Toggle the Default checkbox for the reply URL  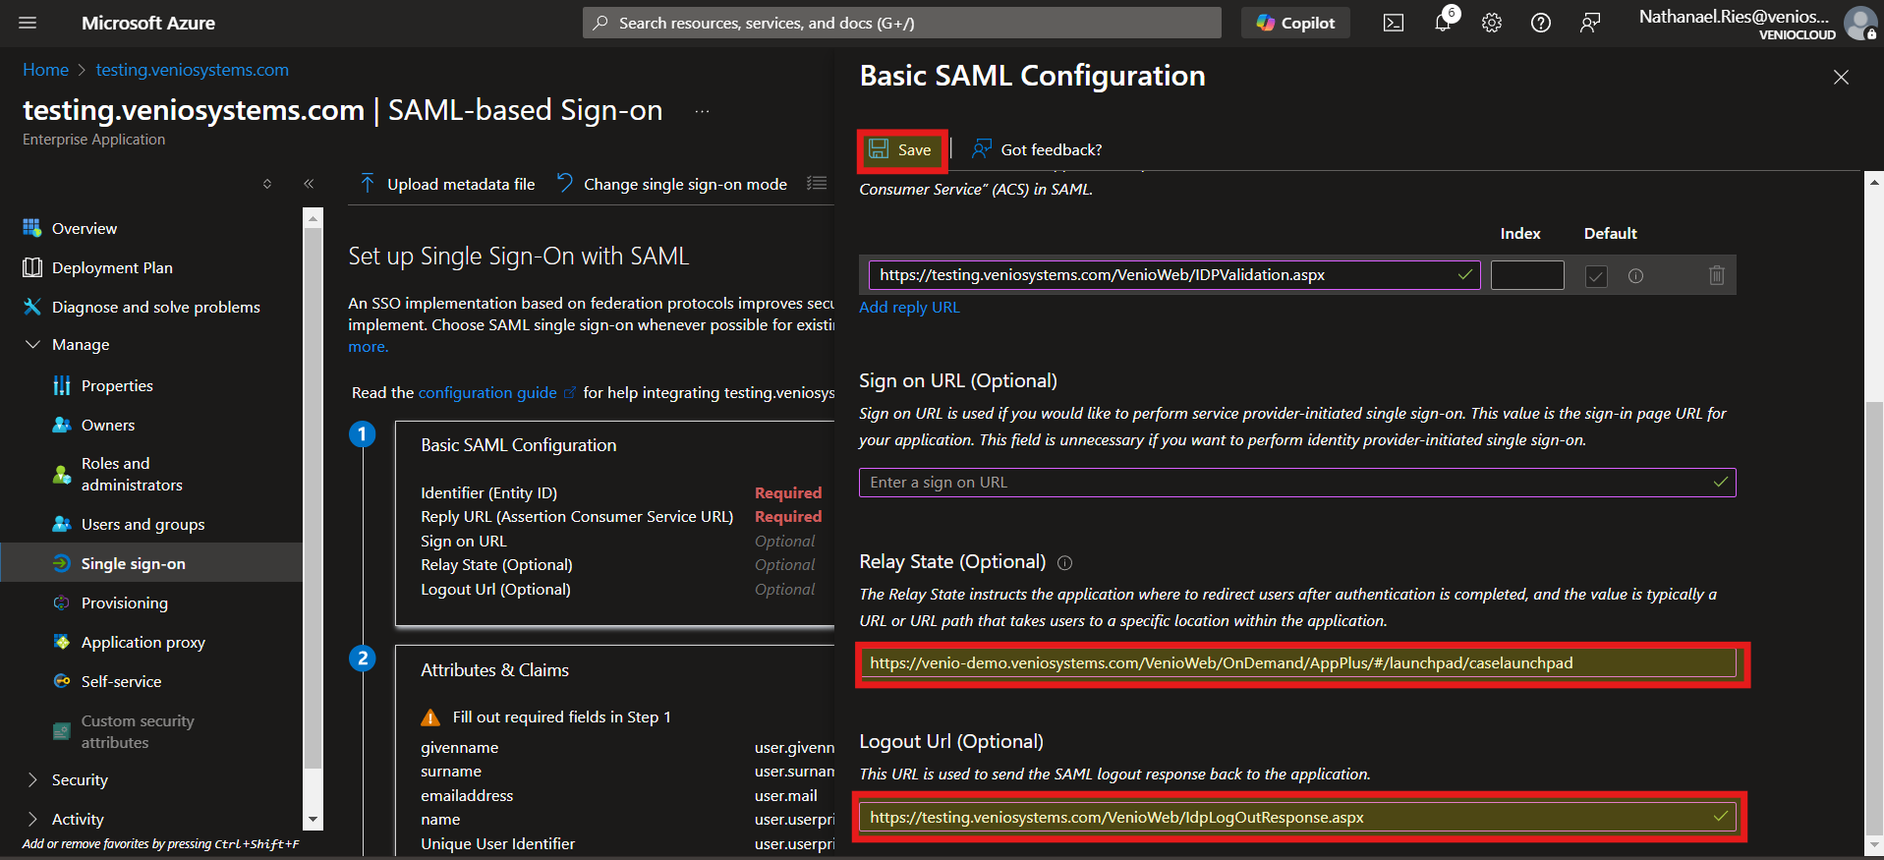pos(1596,276)
